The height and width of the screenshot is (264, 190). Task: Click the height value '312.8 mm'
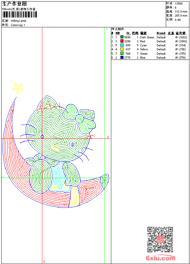tap(181, 12)
